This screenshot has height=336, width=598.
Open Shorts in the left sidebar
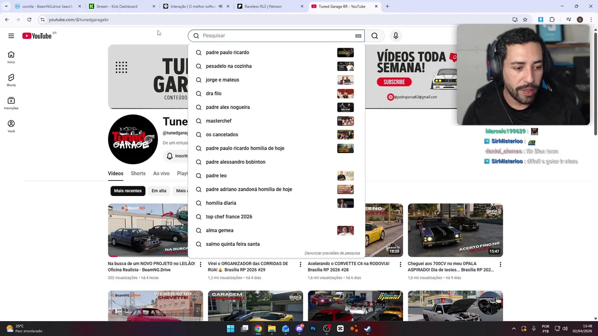pos(11,80)
